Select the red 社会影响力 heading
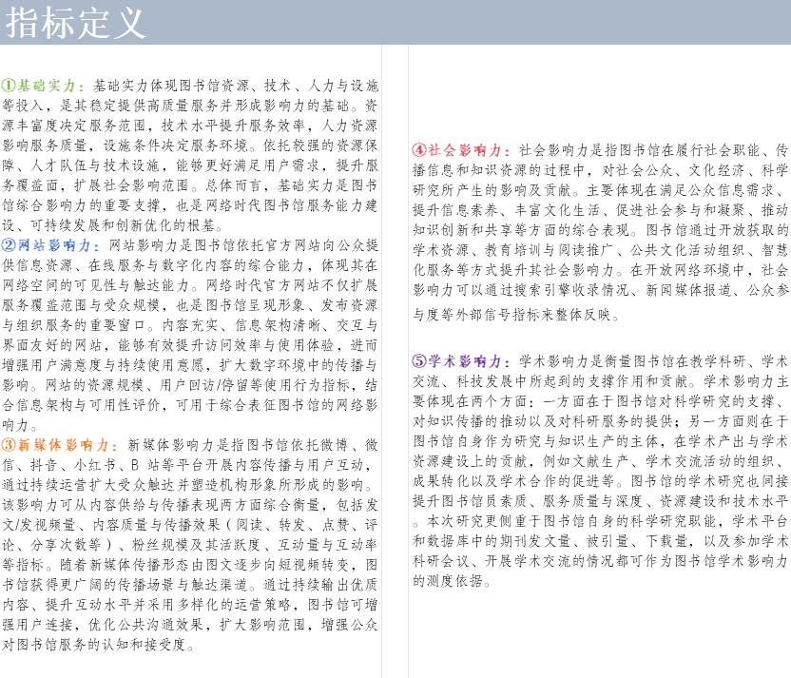The image size is (791, 678). pos(469,149)
